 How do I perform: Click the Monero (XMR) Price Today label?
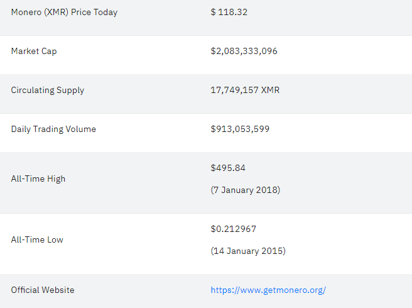[x=64, y=13]
